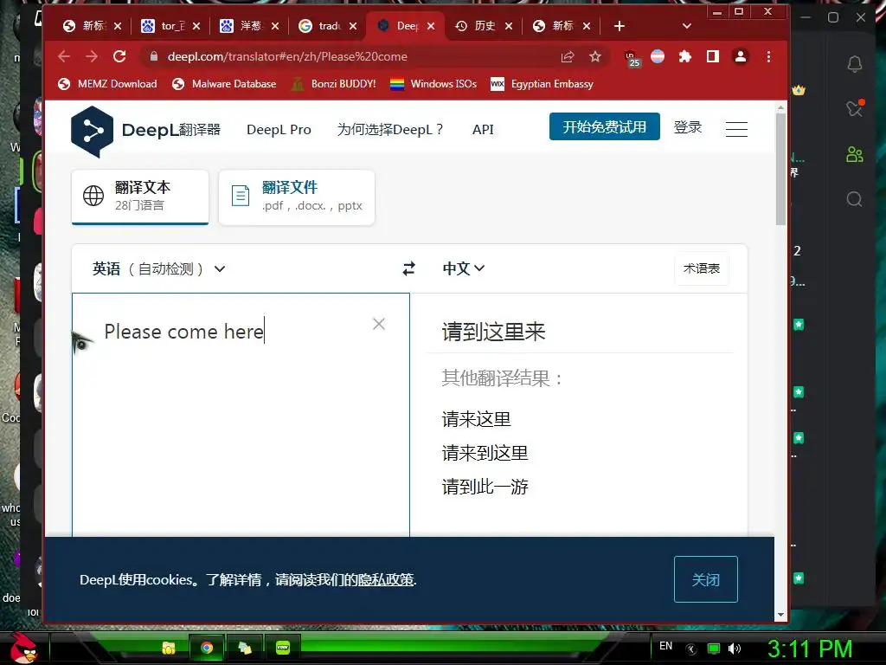Open MEMZ Download bookmark
This screenshot has height=665, width=886.
(107, 84)
